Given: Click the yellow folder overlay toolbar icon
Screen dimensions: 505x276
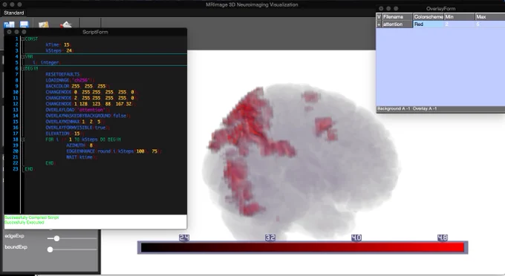Looking at the screenshot, I should coord(44,24).
